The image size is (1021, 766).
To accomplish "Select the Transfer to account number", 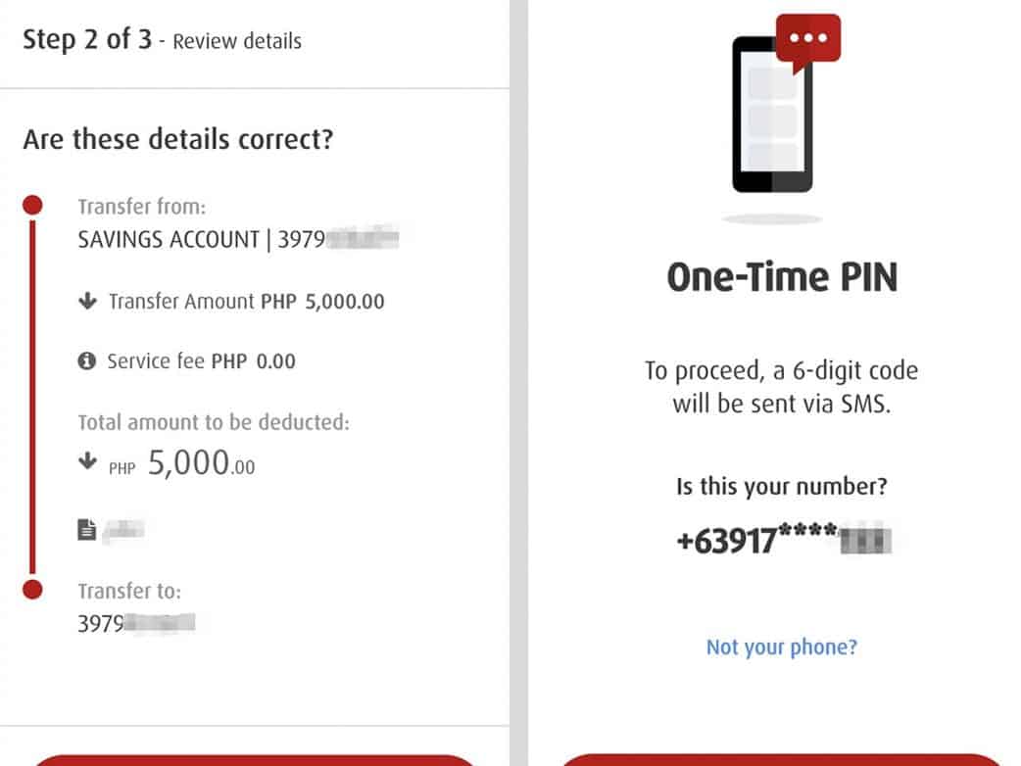I will click(136, 622).
